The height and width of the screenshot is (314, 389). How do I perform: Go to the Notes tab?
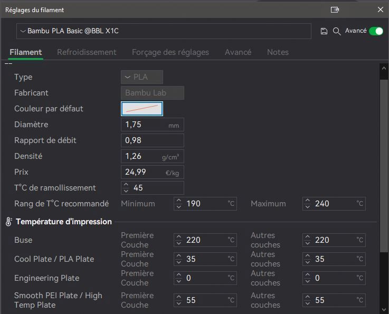(x=278, y=52)
